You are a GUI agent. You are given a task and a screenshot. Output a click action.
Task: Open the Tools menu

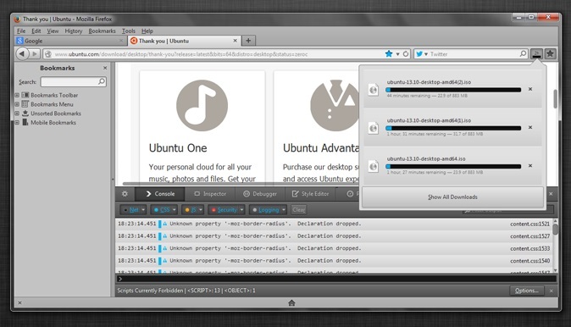coord(129,31)
